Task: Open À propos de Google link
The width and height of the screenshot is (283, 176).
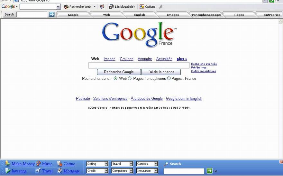Action: pyautogui.click(x=147, y=98)
